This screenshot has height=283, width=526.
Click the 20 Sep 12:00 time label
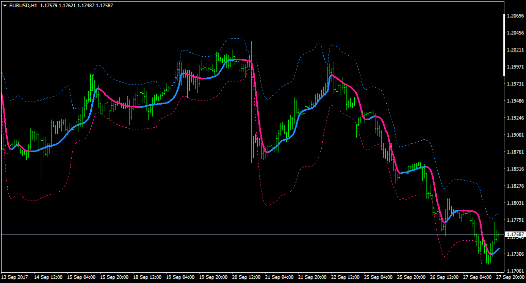click(246, 277)
